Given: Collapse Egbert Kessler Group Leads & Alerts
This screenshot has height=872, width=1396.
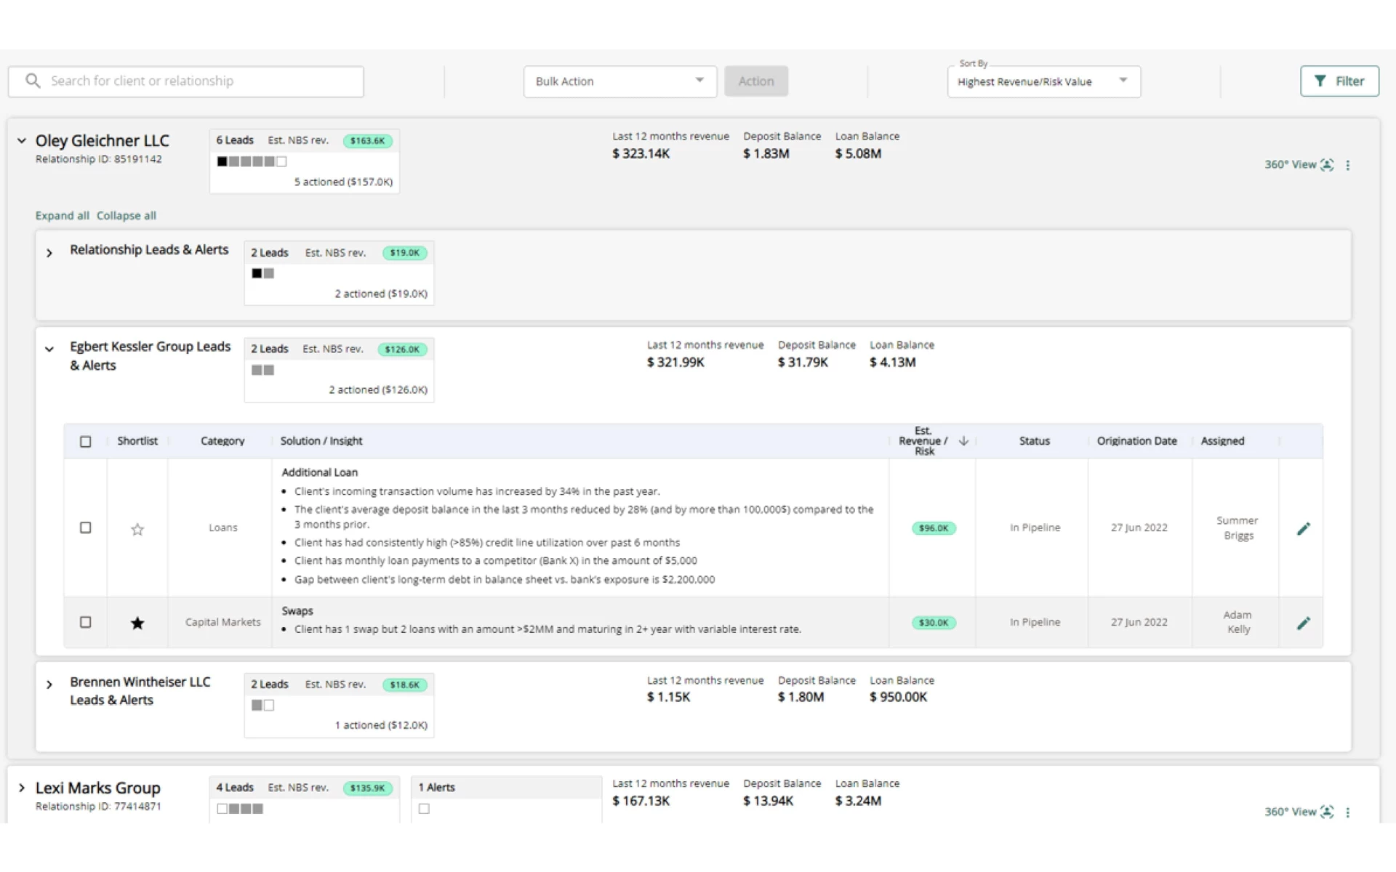Looking at the screenshot, I should (x=49, y=349).
